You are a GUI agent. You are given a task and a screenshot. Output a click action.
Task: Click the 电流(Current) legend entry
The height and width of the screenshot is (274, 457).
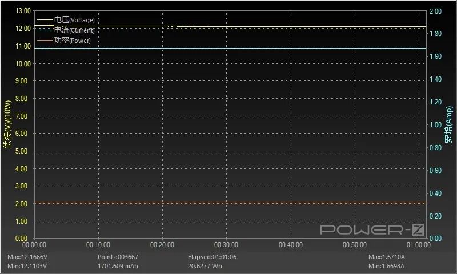click(66, 30)
